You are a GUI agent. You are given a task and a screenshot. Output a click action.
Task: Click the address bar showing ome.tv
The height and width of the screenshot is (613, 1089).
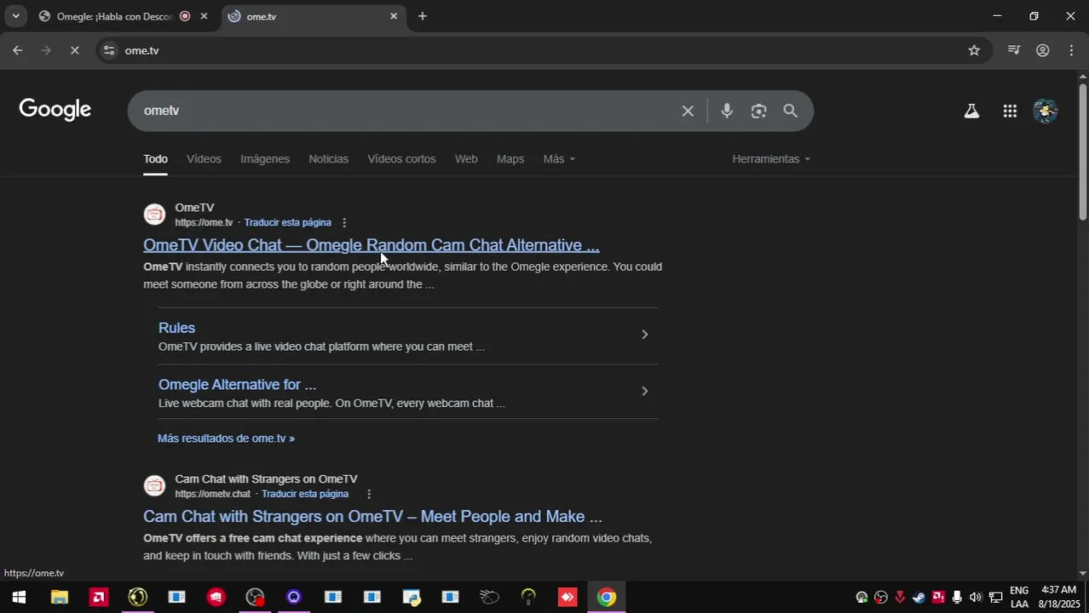point(544,50)
